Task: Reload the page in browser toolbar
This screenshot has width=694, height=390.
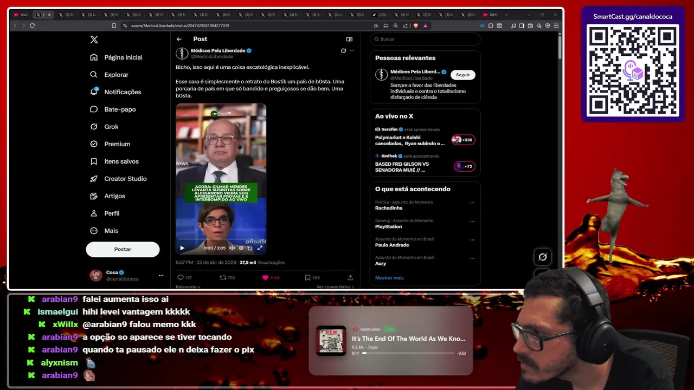Action: [33, 25]
